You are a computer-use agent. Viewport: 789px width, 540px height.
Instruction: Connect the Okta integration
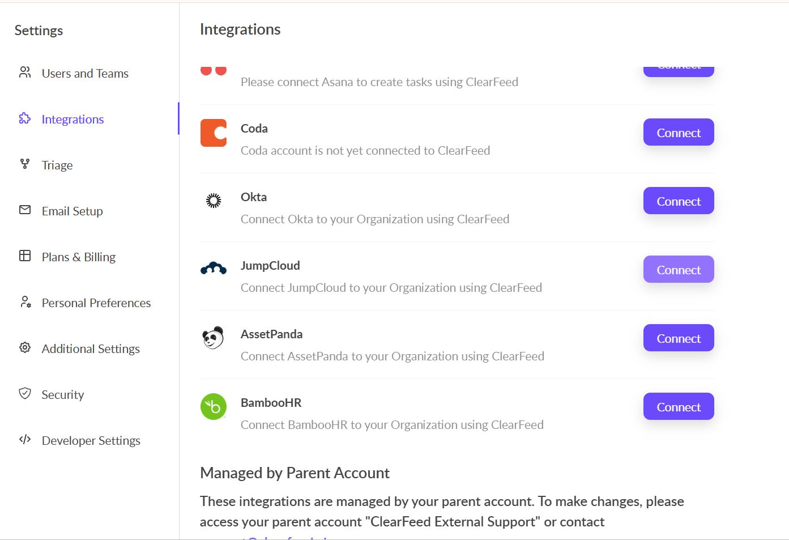click(678, 201)
